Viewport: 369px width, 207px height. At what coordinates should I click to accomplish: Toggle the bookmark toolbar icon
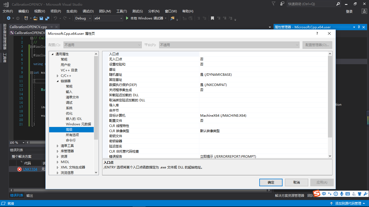(213, 18)
